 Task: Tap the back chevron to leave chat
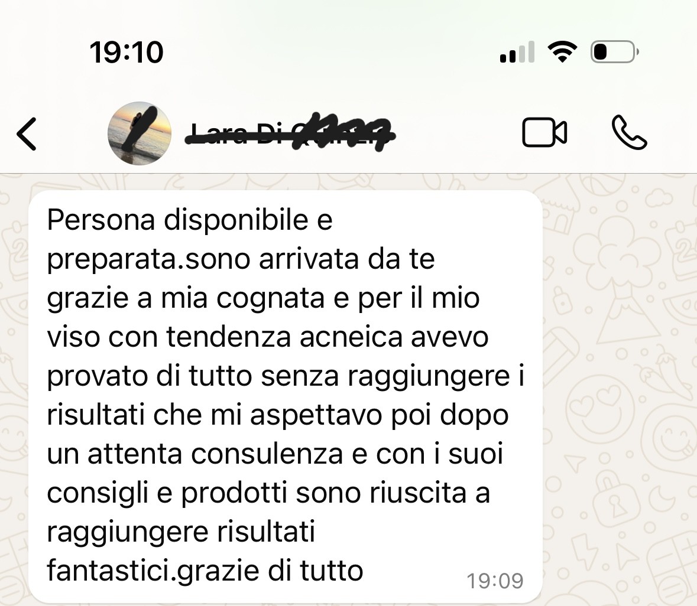[x=27, y=133]
